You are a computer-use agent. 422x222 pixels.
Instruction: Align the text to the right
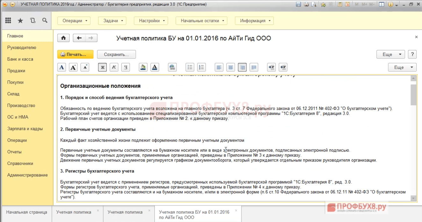[x=242, y=67]
